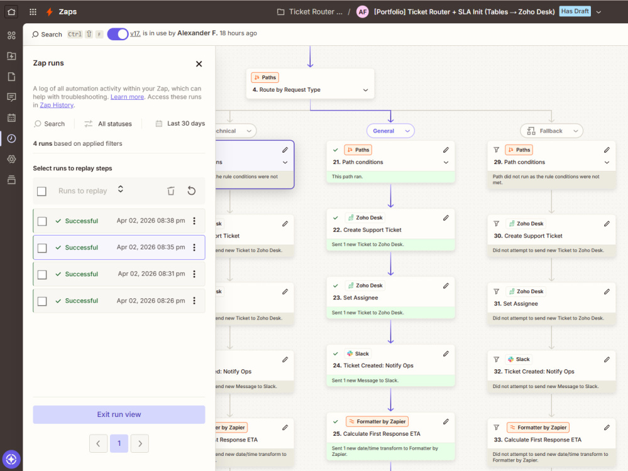This screenshot has width=628, height=471.
Task: Open options menu for 08:38 pm run
Action: [194, 220]
